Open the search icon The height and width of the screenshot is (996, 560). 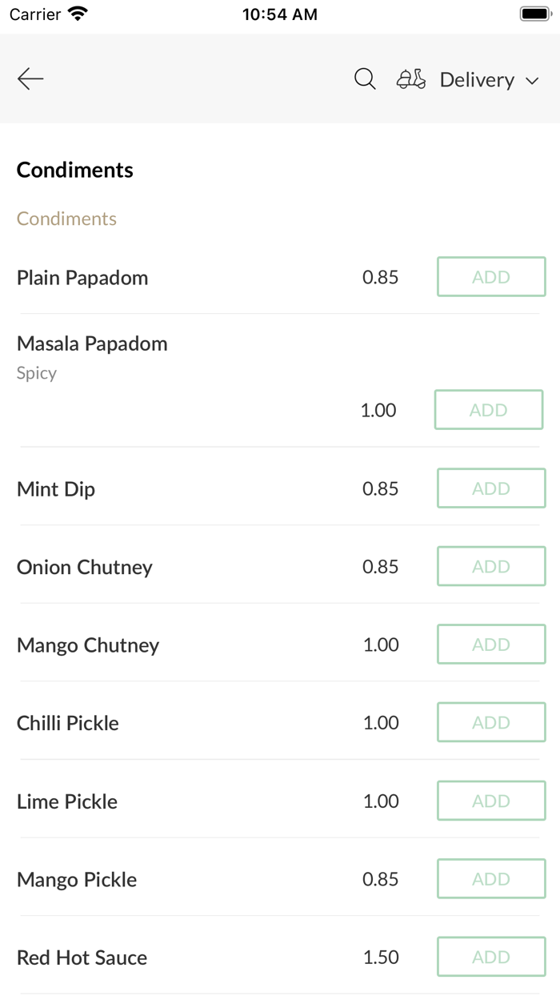click(x=365, y=79)
